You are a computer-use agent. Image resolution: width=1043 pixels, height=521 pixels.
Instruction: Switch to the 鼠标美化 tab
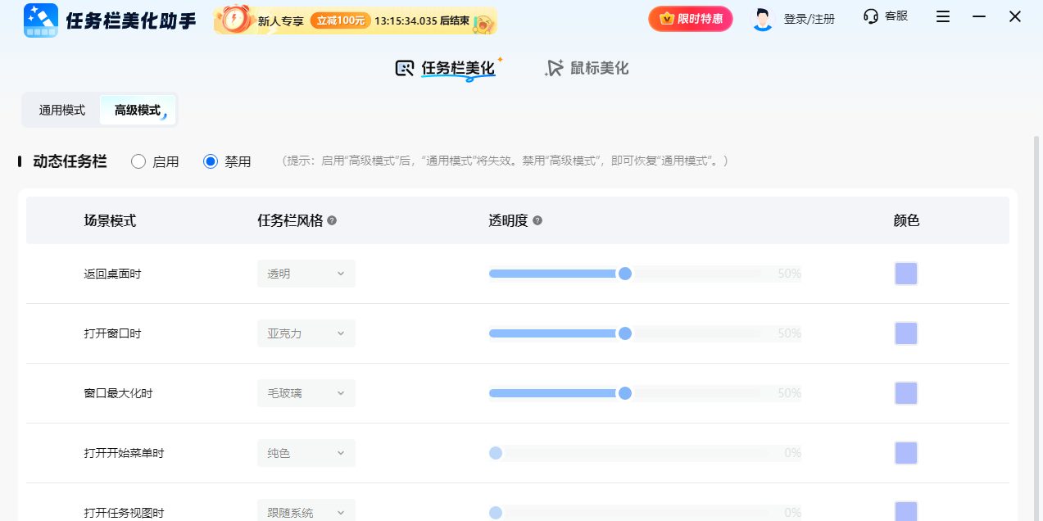click(x=598, y=68)
